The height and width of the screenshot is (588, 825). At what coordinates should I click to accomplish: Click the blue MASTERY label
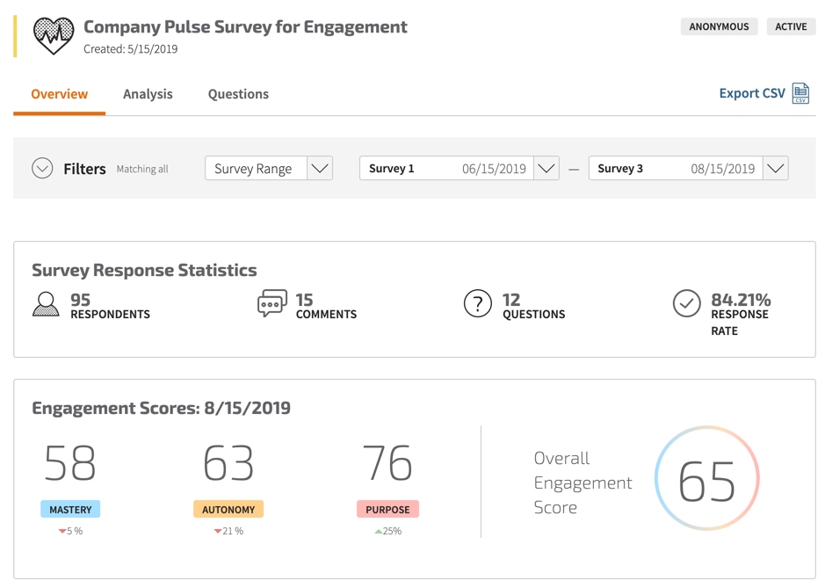70,509
